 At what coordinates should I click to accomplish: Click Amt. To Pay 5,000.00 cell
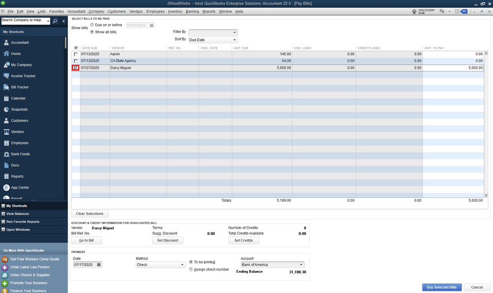tap(453, 68)
